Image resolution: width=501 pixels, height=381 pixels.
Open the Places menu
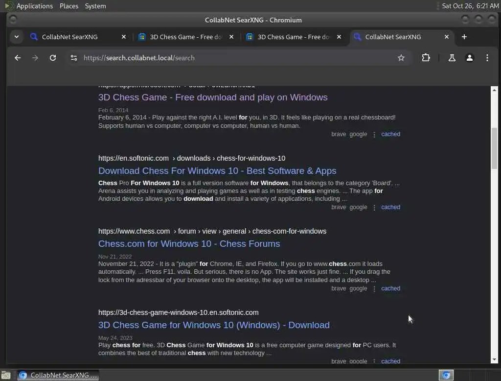[x=68, y=6]
